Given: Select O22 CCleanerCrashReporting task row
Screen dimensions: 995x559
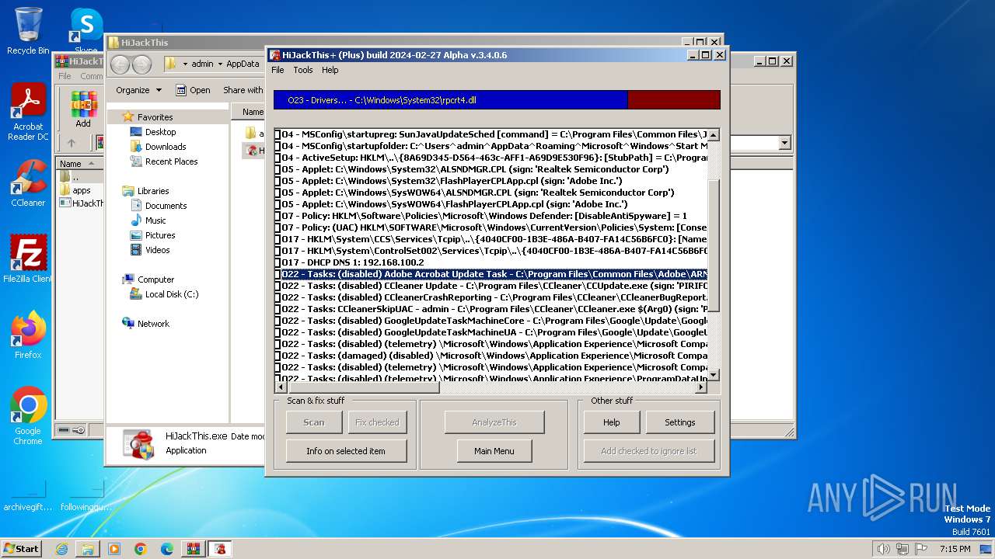Looking at the screenshot, I should [x=494, y=297].
